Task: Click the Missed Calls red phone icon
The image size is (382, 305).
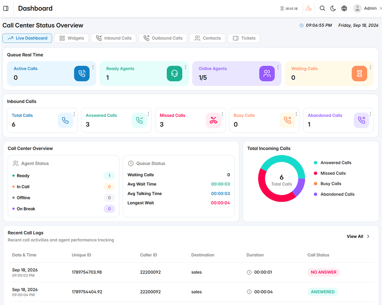Action: 213,120
